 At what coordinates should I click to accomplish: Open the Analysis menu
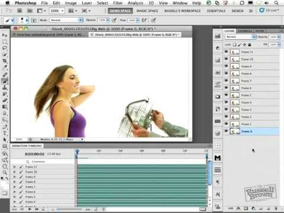(135, 3)
